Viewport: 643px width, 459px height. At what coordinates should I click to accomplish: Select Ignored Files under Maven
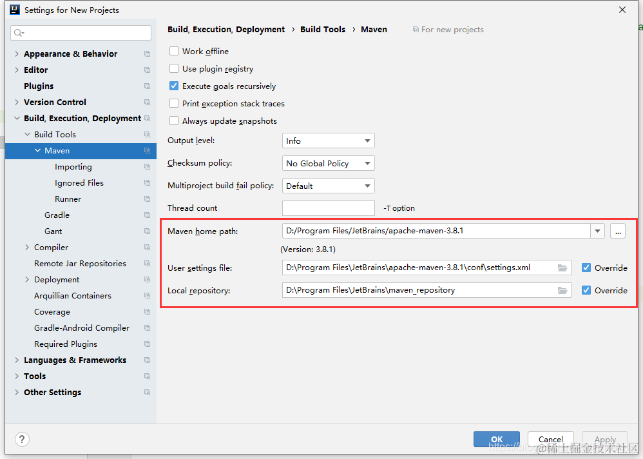point(79,183)
